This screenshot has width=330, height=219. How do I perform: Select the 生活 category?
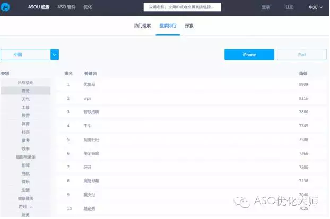point(25,190)
